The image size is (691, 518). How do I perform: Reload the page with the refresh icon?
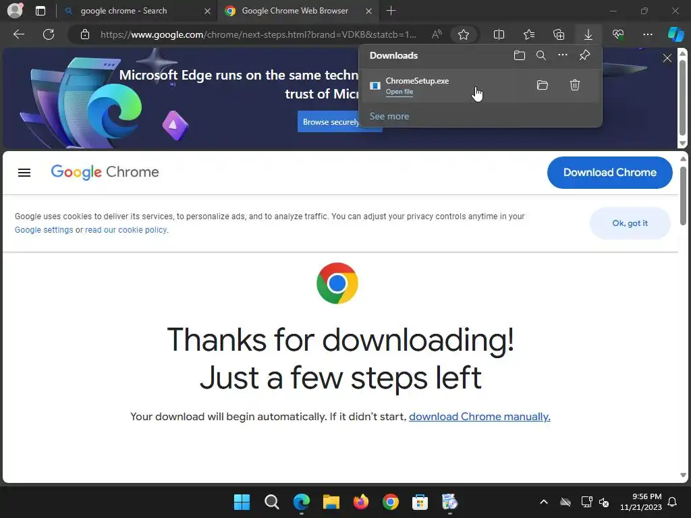pos(49,34)
